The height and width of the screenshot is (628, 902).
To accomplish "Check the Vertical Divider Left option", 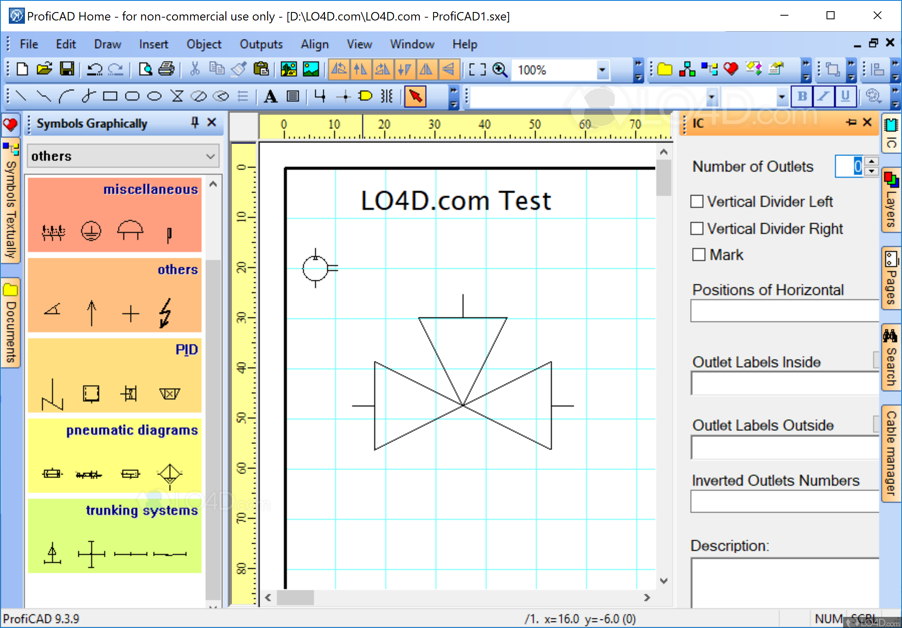I will 697,201.
